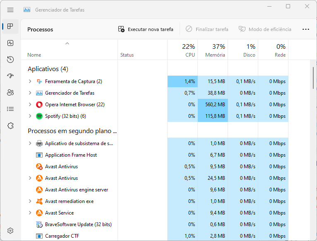Sort processes by the CPU column
This screenshot has height=241, width=317.
(x=183, y=50)
